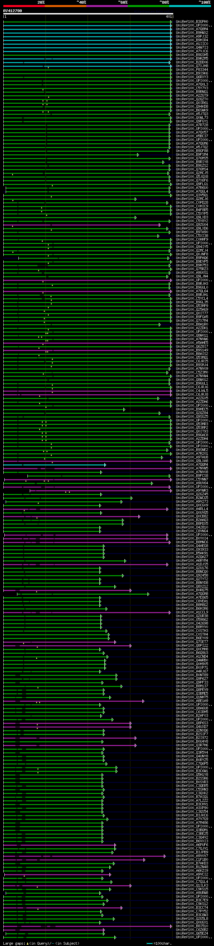This screenshot has width=214, height=946.
Task: Open hit UniRef100_A1IIC0
Action: click(192, 44)
